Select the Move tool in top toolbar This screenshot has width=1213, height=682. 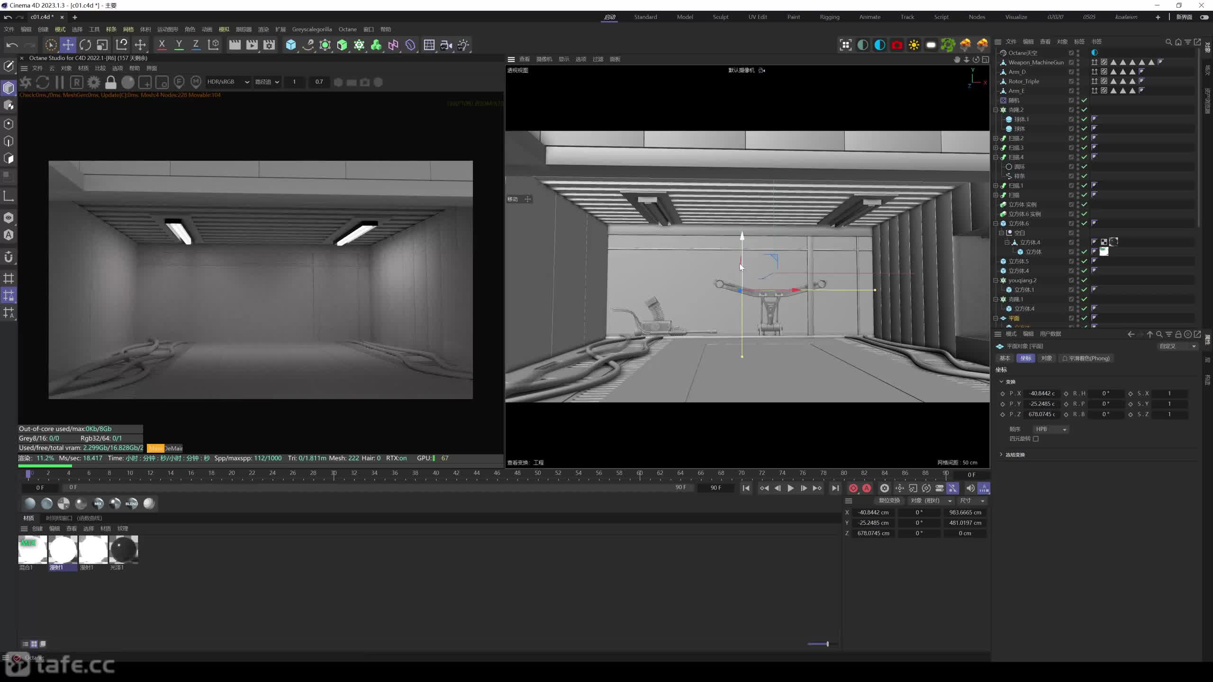tap(68, 45)
